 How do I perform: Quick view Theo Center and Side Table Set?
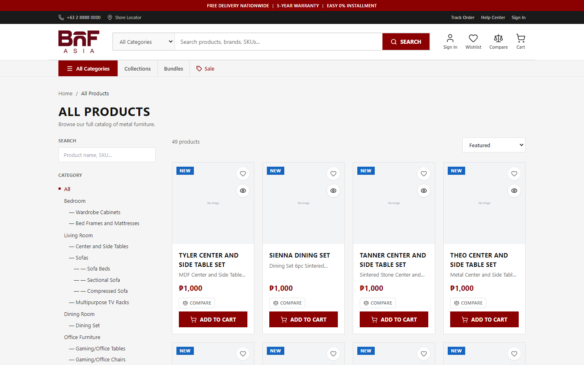point(514,191)
